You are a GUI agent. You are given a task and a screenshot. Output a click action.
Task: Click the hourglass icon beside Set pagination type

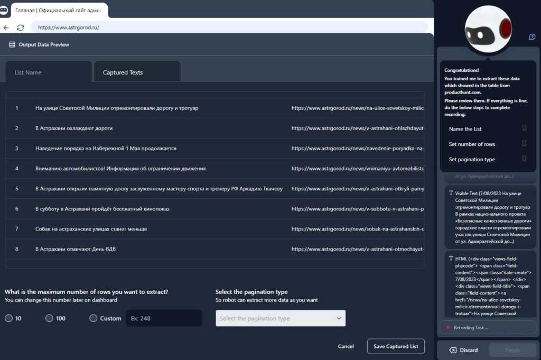pyautogui.click(x=524, y=159)
